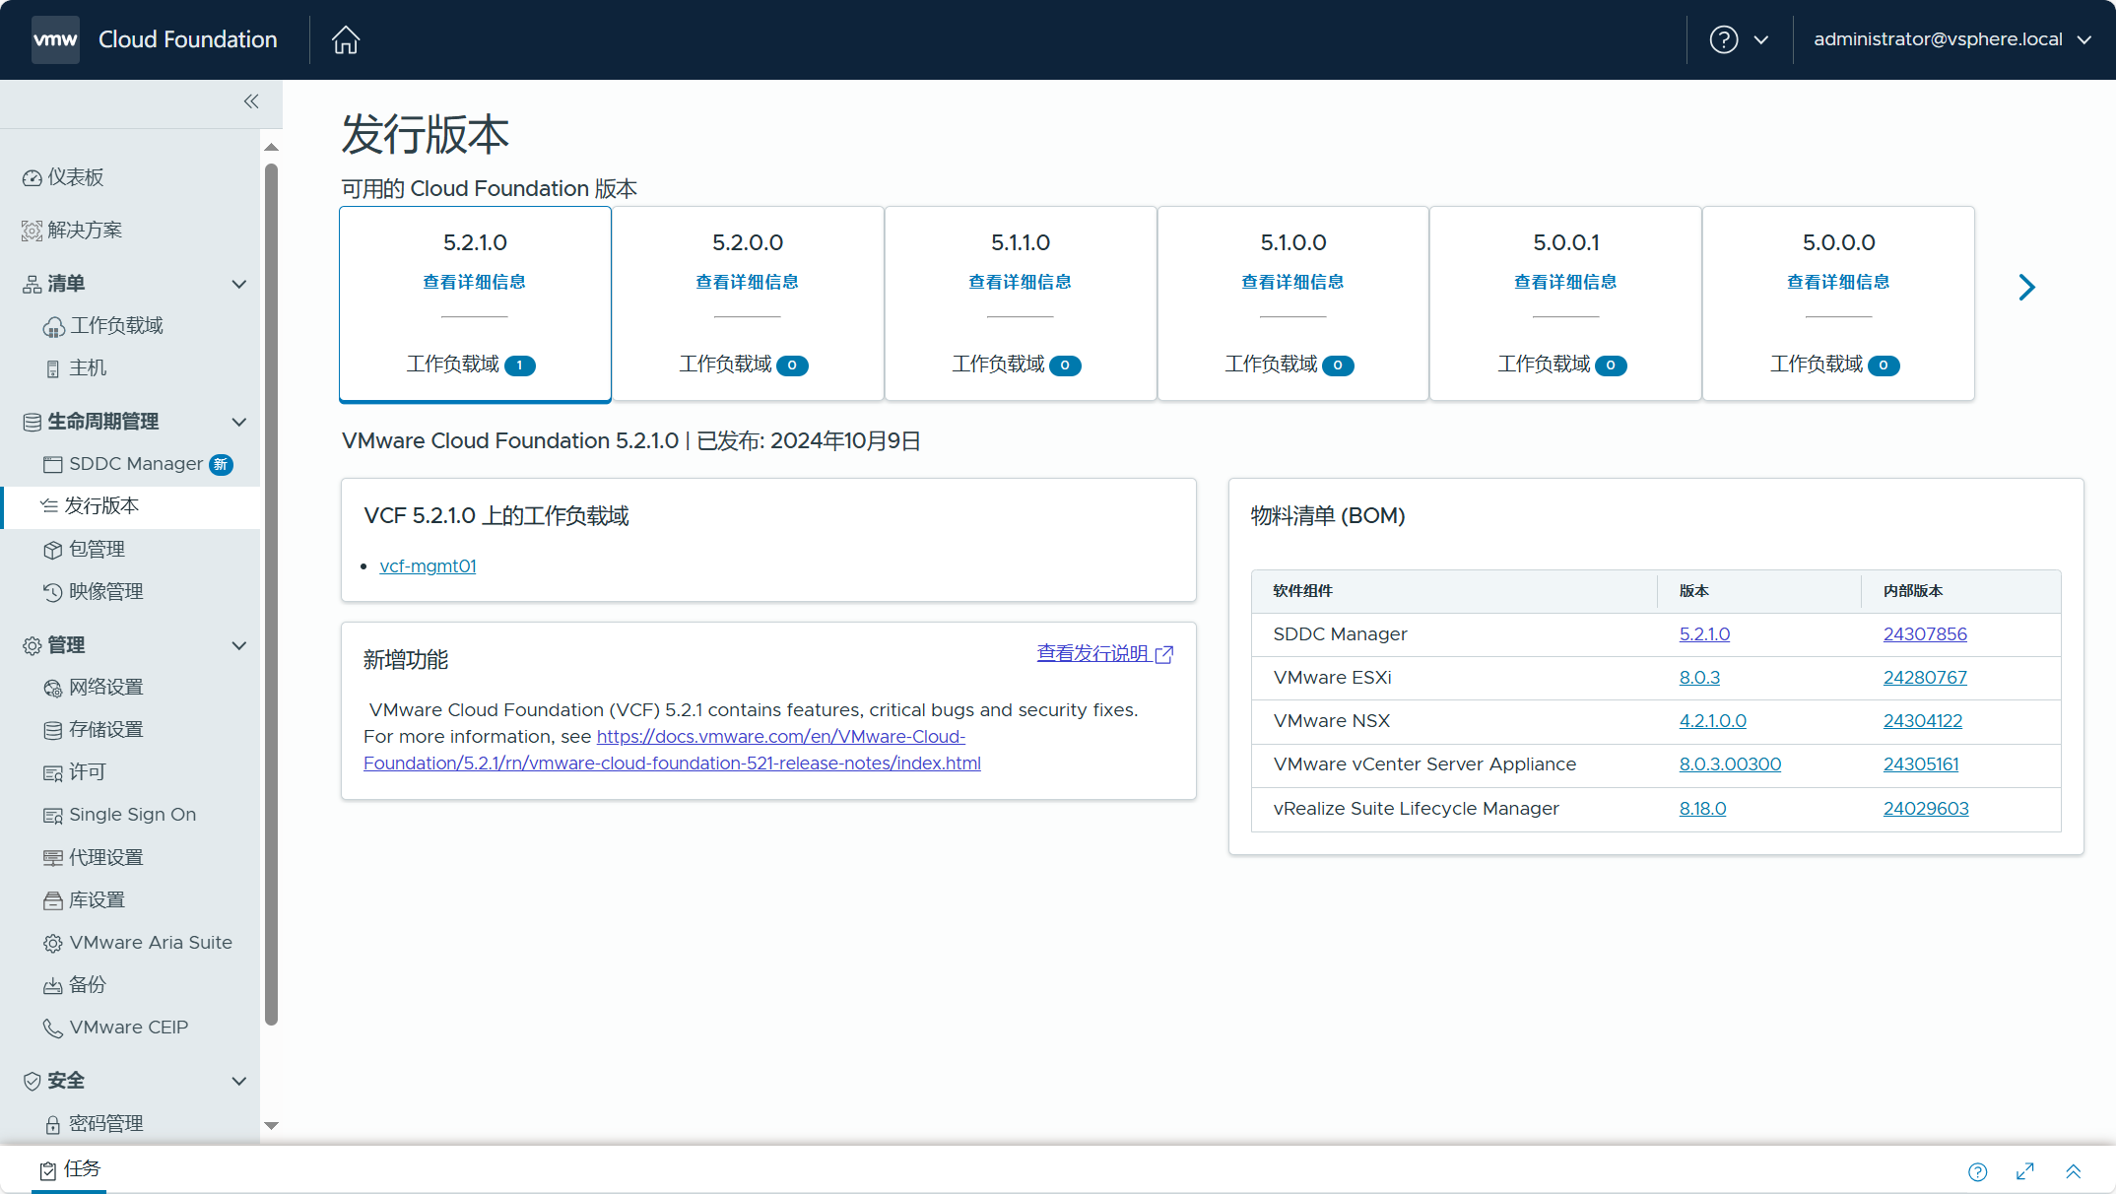The height and width of the screenshot is (1194, 2116).
Task: Collapse the 生命周期管理 section
Action: tap(238, 422)
